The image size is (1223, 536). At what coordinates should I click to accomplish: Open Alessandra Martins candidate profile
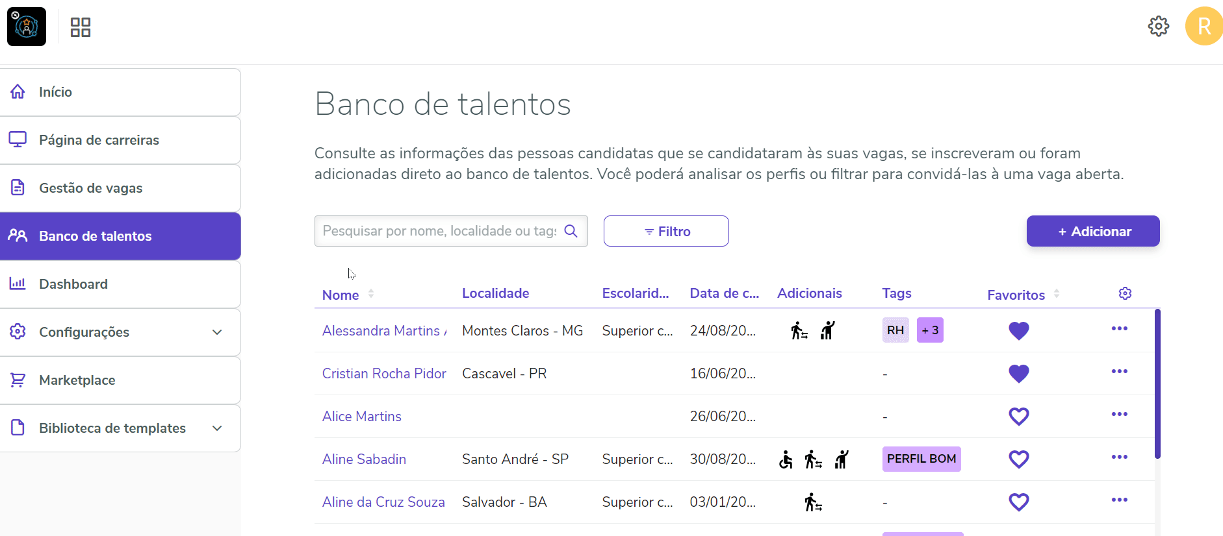pyautogui.click(x=384, y=331)
